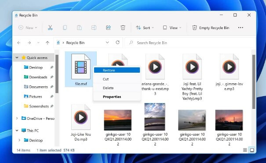This screenshot has width=266, height=163.
Task: Click the Paste icon in toolbar
Action: click(x=79, y=28)
